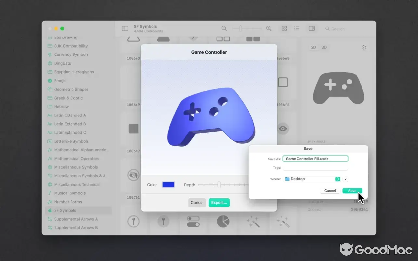418x261 pixels.
Task: Open the render settings icon above the 3D preview
Action: click(x=364, y=47)
